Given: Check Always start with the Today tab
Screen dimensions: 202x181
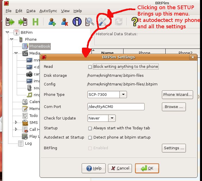Looking at the screenshot, I should pyautogui.click(x=90, y=128).
